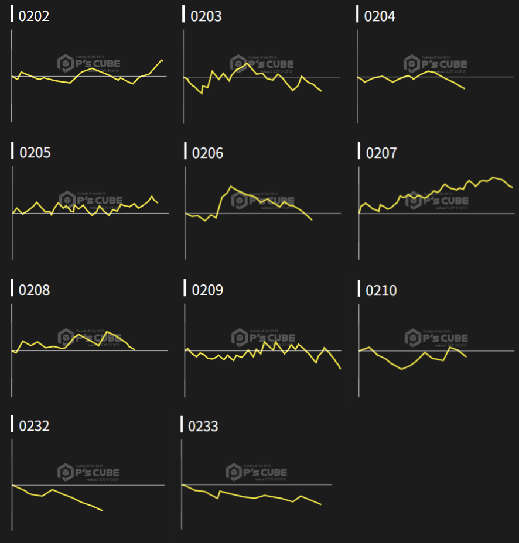519x543 pixels.
Task: Click the P's CUBE logo on chart 0209
Action: (x=263, y=338)
